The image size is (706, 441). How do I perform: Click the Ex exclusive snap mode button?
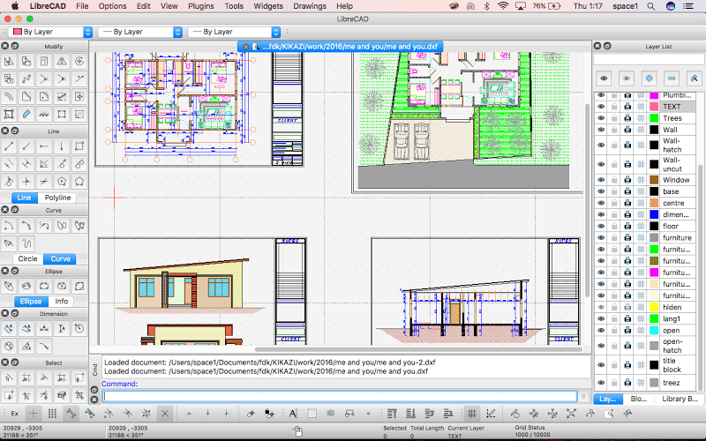tap(14, 413)
